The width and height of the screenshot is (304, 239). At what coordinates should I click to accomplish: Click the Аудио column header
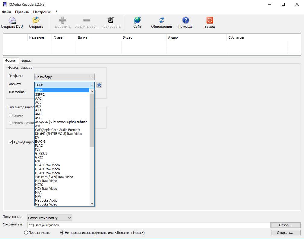(196, 37)
